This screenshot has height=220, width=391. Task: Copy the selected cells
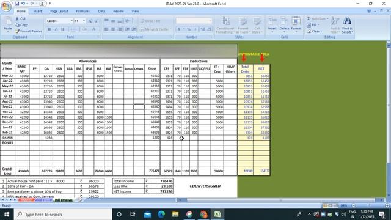click(x=22, y=25)
